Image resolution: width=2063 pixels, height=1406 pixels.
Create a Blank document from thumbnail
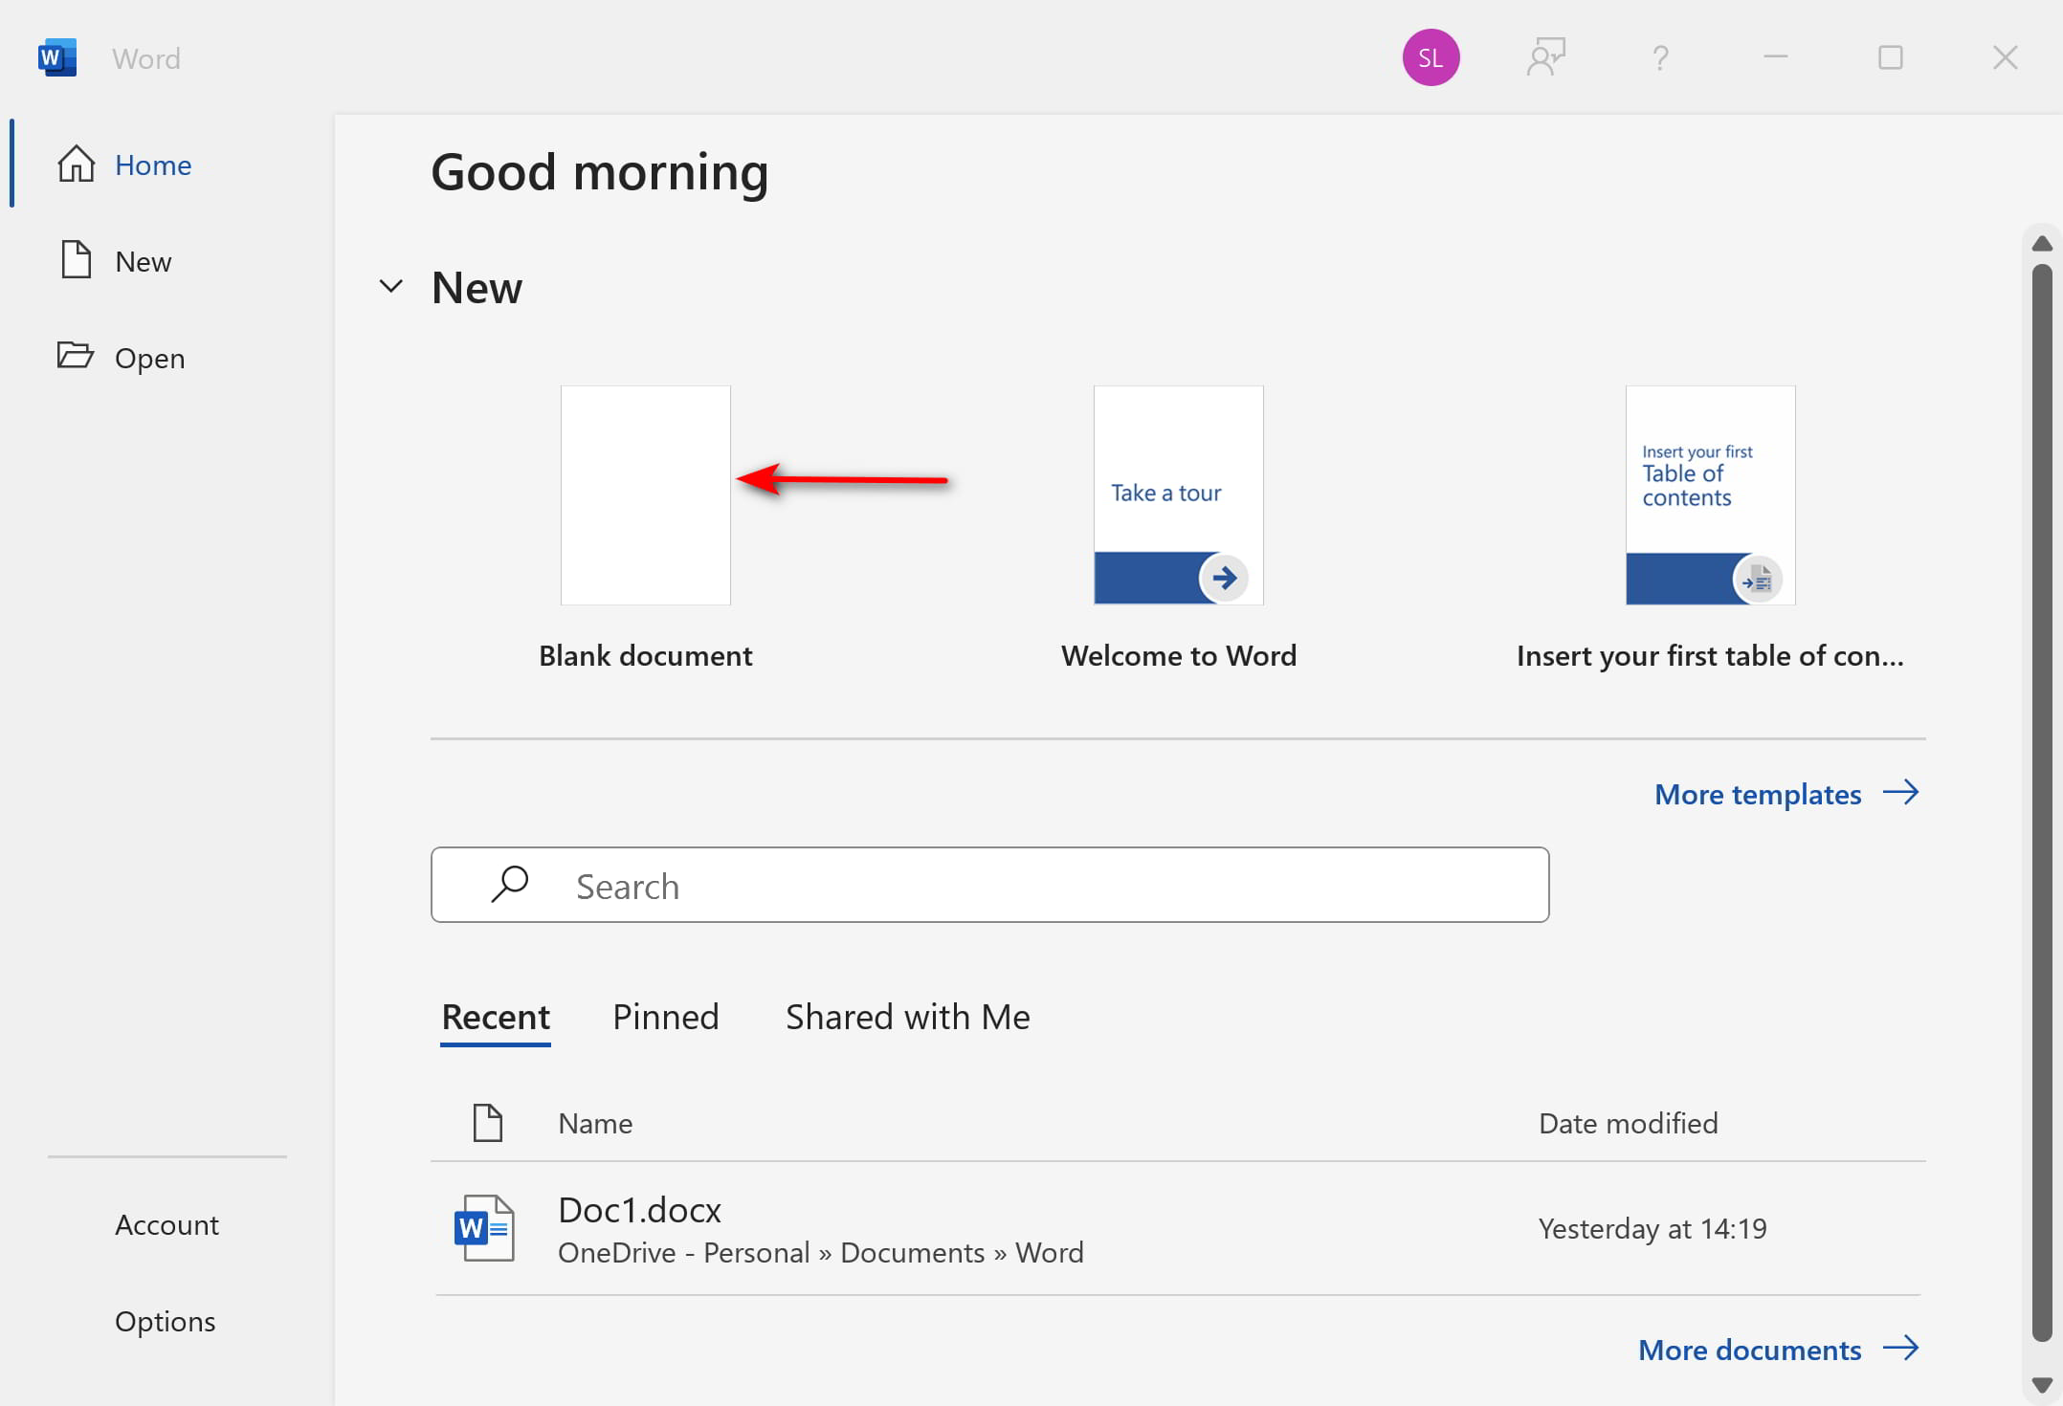[x=645, y=495]
